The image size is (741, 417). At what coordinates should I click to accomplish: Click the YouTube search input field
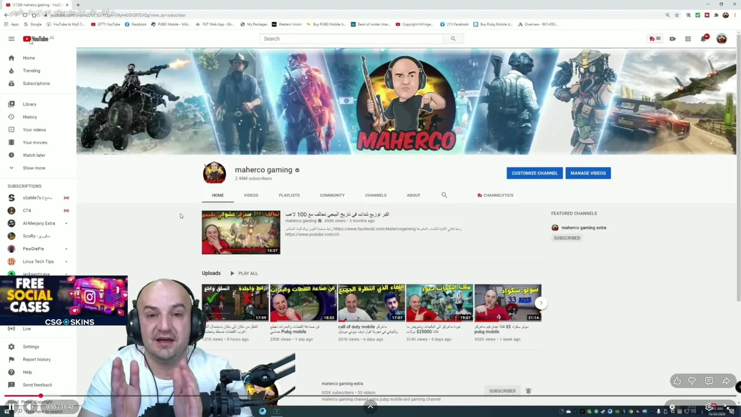(351, 39)
